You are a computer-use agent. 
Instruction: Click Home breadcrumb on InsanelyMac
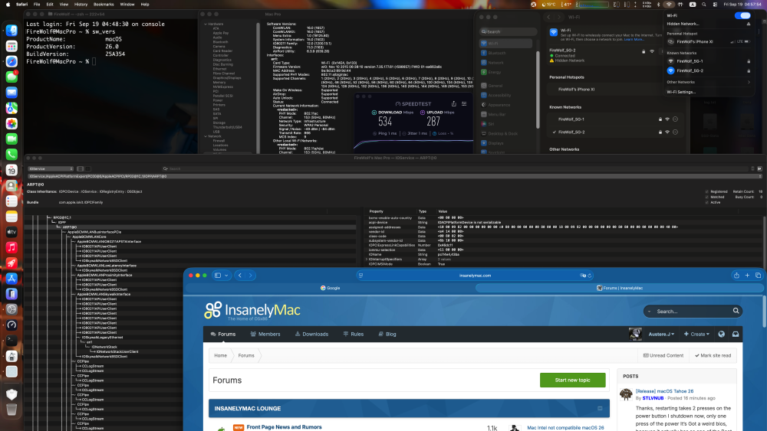tap(221, 355)
